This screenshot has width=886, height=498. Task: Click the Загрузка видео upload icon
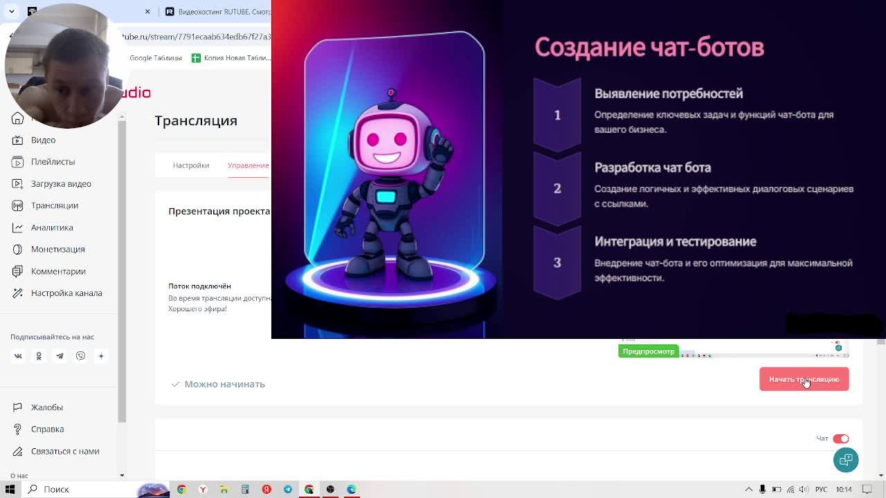click(x=18, y=183)
